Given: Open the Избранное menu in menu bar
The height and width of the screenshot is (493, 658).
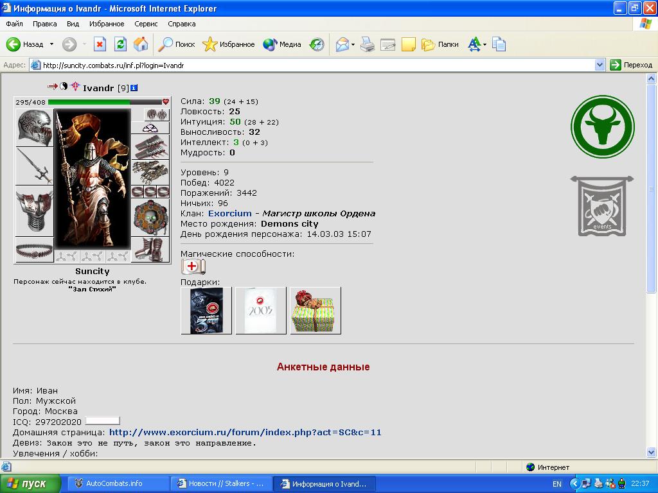Looking at the screenshot, I should point(107,24).
